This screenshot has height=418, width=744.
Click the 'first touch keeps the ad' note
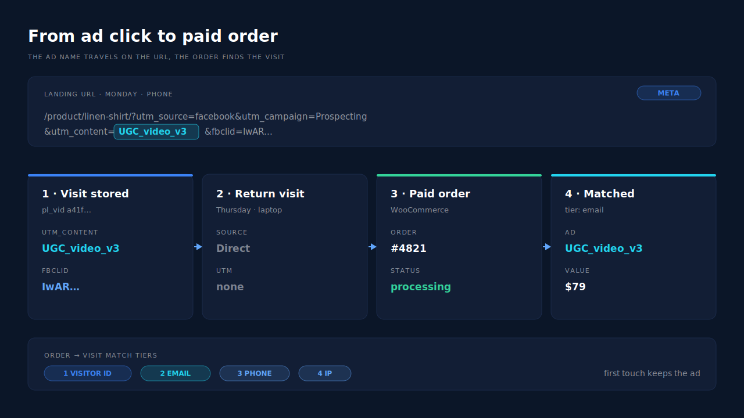coord(652,373)
